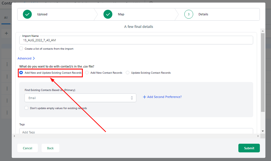
Task: Click the Add Tags input field
Action: pos(136,131)
